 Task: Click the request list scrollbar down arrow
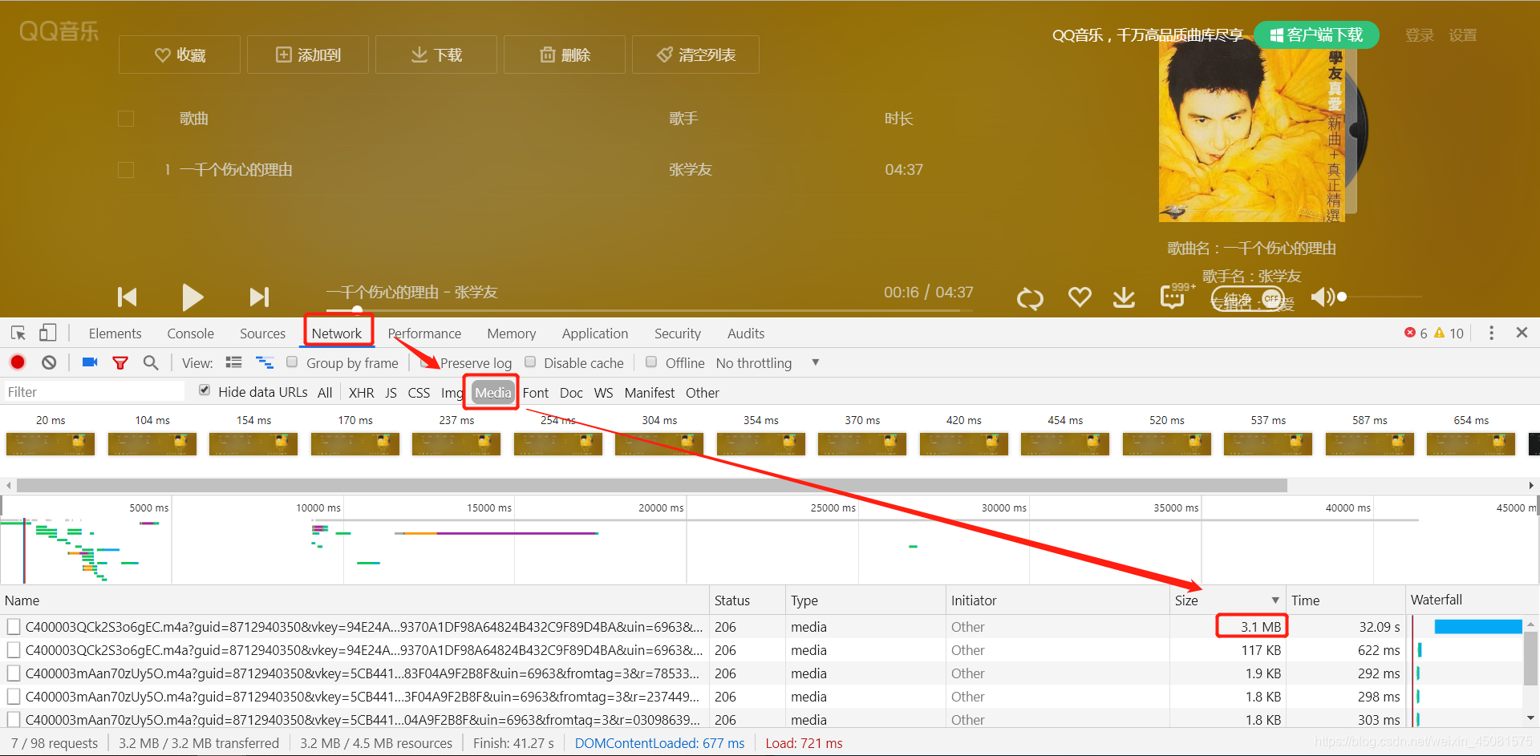coord(1531,718)
